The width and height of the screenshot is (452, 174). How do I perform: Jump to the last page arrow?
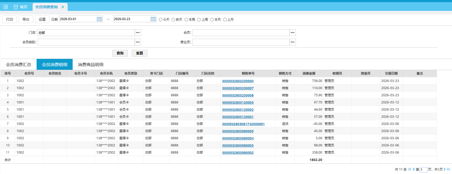click(449, 169)
